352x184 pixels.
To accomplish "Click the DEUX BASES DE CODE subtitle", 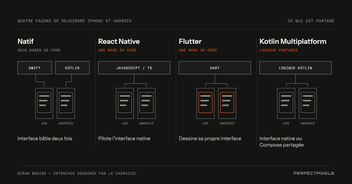I will (x=39, y=50).
